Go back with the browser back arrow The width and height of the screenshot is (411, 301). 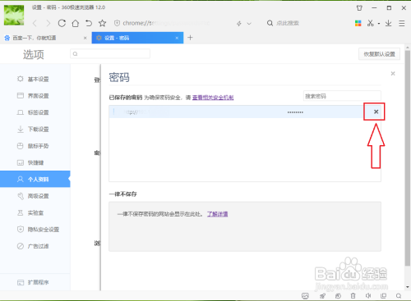35,23
